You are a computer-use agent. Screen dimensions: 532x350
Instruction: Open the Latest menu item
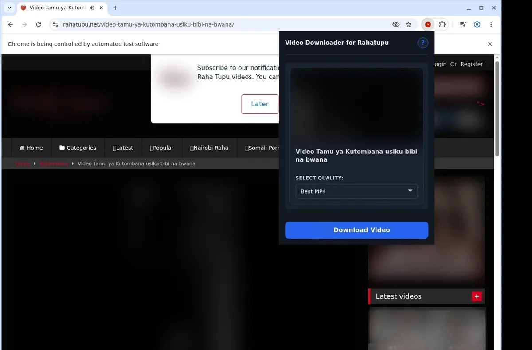(x=123, y=148)
